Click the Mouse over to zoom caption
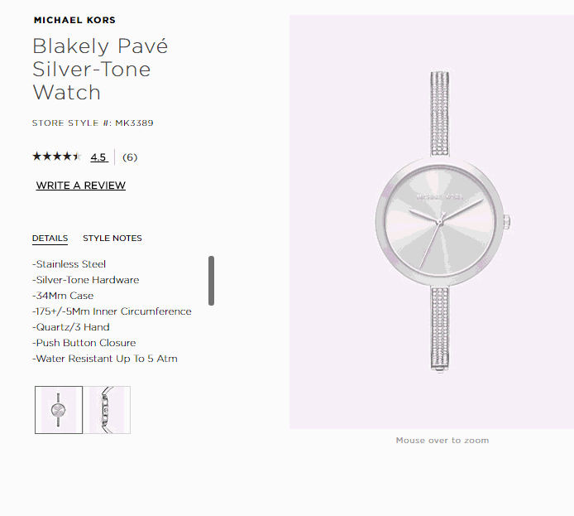This screenshot has height=516, width=574. [442, 440]
